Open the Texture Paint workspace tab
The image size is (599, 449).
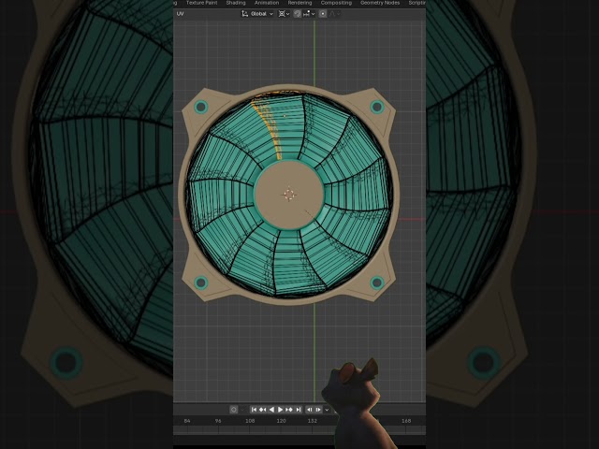coord(202,3)
